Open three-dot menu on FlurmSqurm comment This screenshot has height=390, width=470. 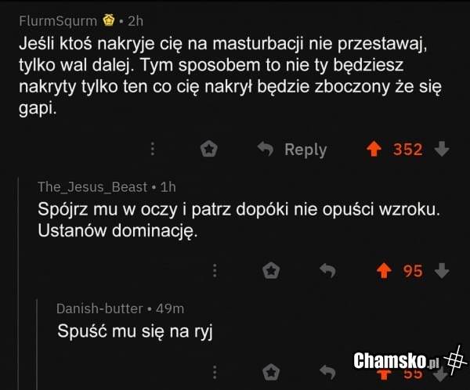click(x=154, y=149)
